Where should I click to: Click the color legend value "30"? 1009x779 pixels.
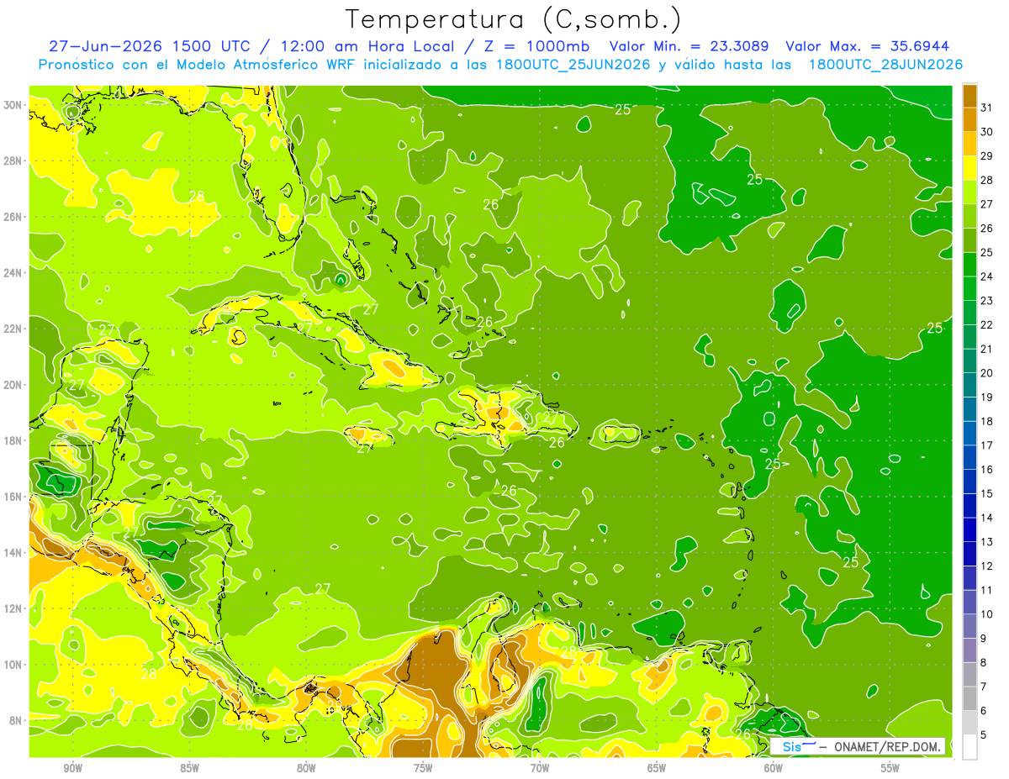point(987,132)
